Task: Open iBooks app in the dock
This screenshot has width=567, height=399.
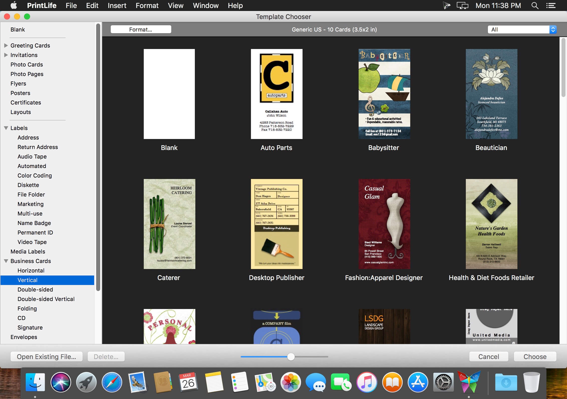Action: click(x=392, y=382)
